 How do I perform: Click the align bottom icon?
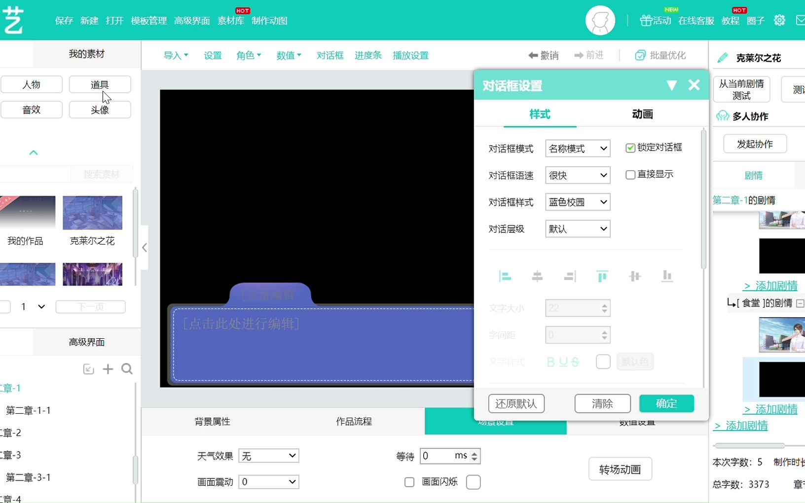tap(667, 277)
